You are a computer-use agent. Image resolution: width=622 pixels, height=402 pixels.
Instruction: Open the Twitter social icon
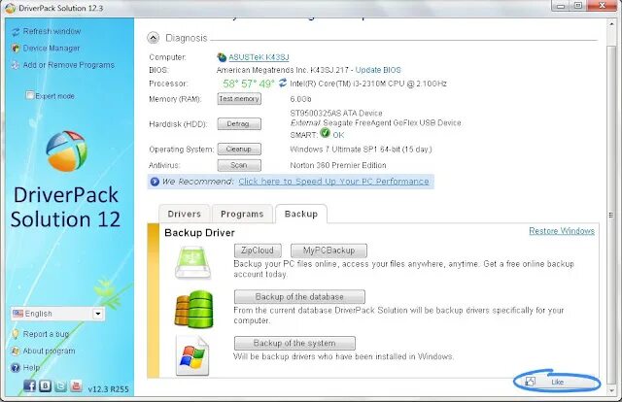click(60, 385)
